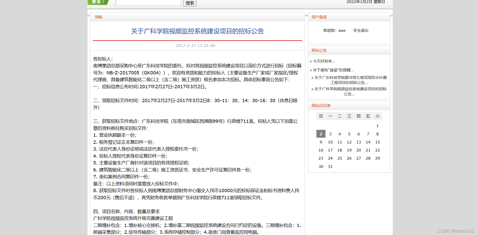Select highlighted day 2 in calendar
The width and height of the screenshot is (478, 235).
[321, 134]
